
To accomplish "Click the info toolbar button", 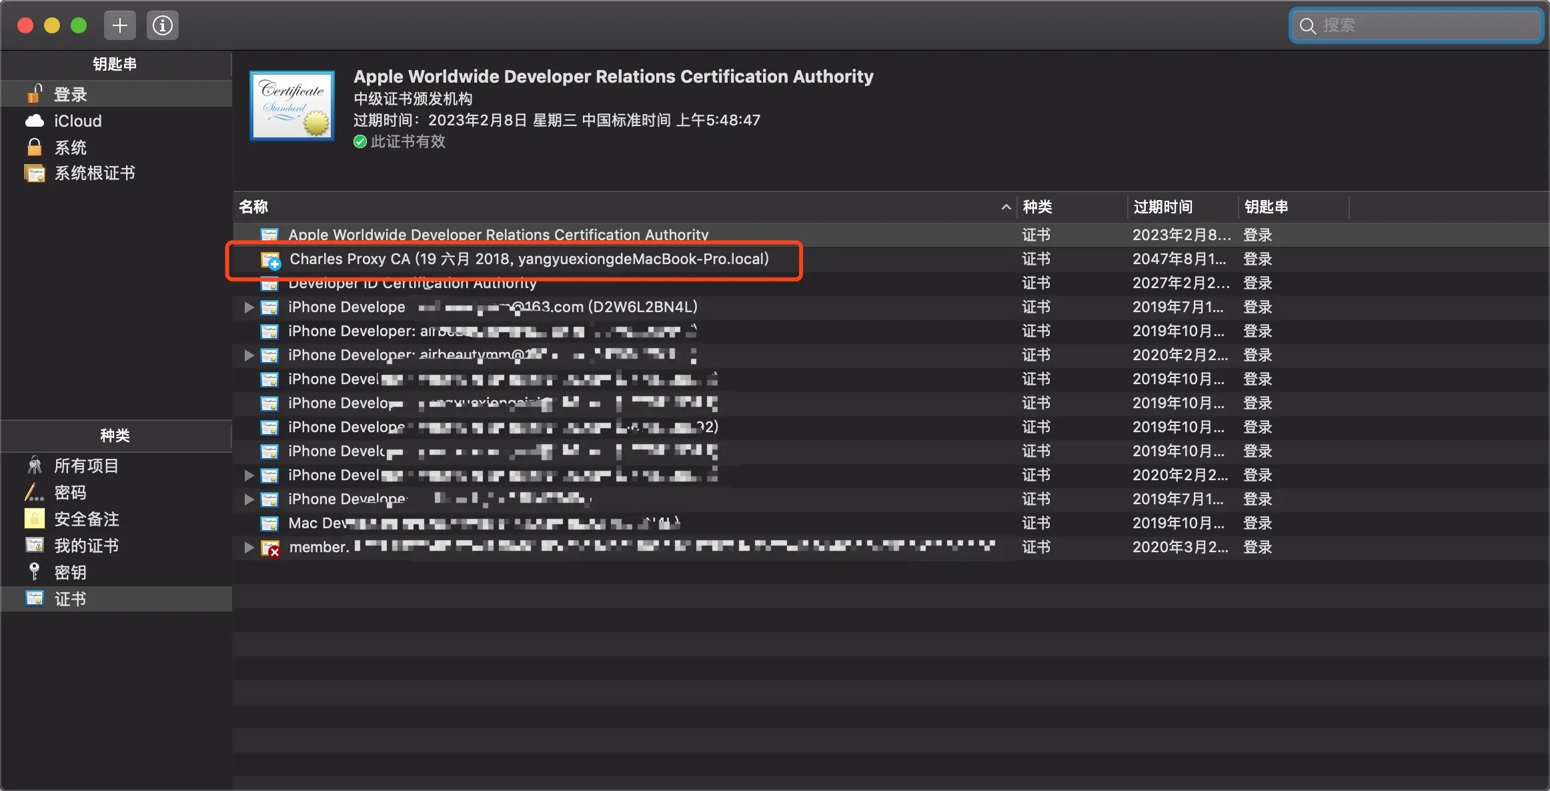I will [x=162, y=25].
